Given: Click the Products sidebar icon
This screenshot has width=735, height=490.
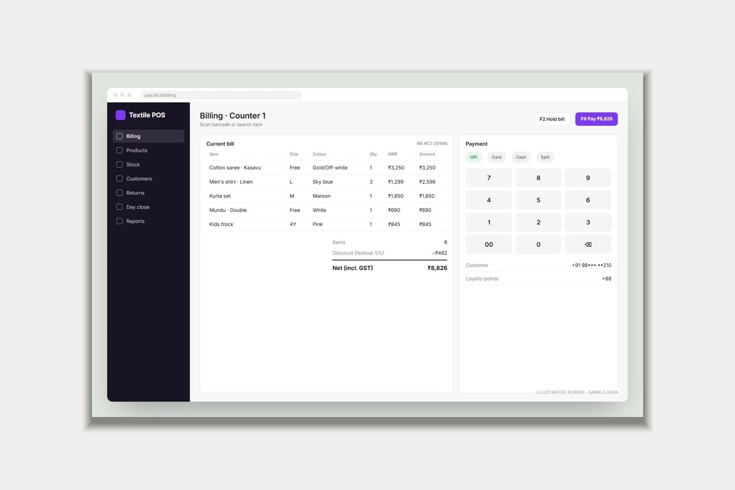Looking at the screenshot, I should (119, 150).
